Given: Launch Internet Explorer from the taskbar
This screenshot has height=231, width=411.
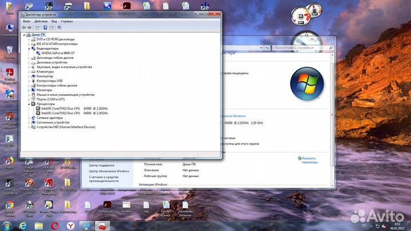Looking at the screenshot, I should pos(23,225).
